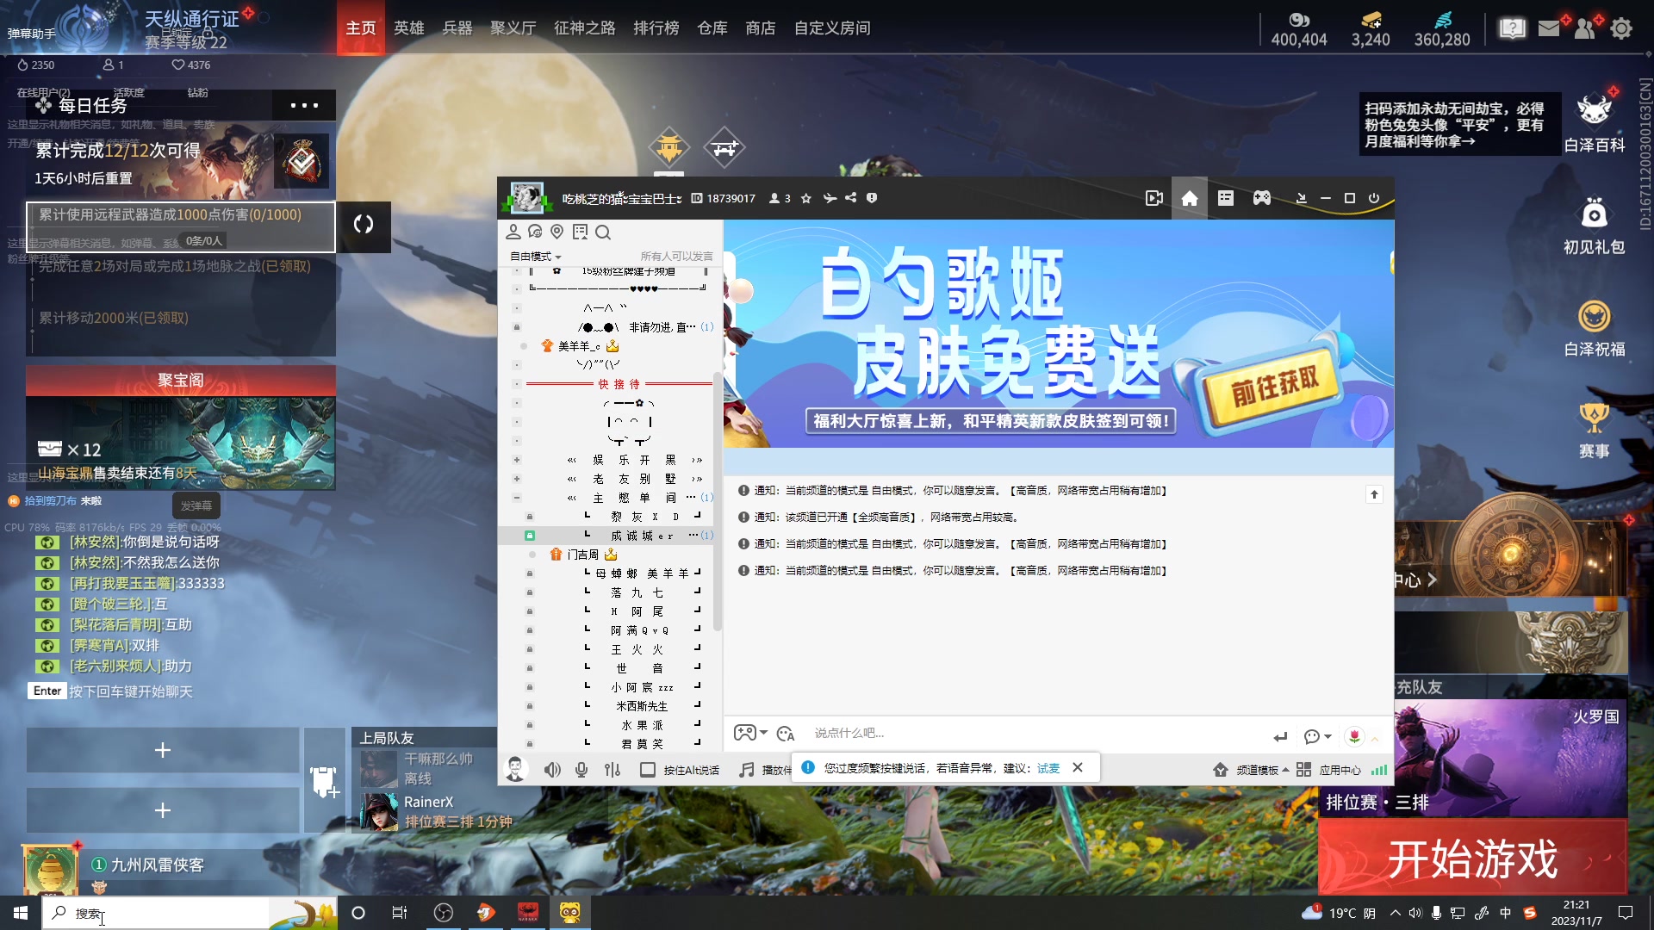The width and height of the screenshot is (1654, 930).
Task: Collapse the 主憋单间 channel group
Action: 517,498
